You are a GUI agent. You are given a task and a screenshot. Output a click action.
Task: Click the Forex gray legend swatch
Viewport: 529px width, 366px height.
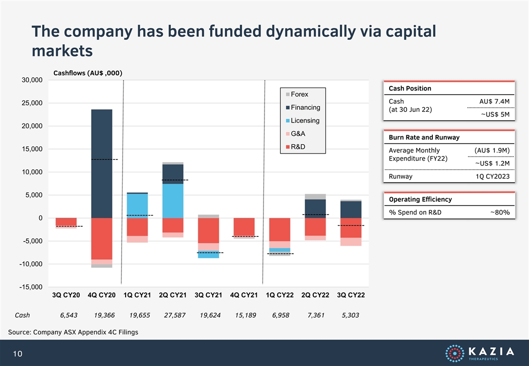click(288, 95)
